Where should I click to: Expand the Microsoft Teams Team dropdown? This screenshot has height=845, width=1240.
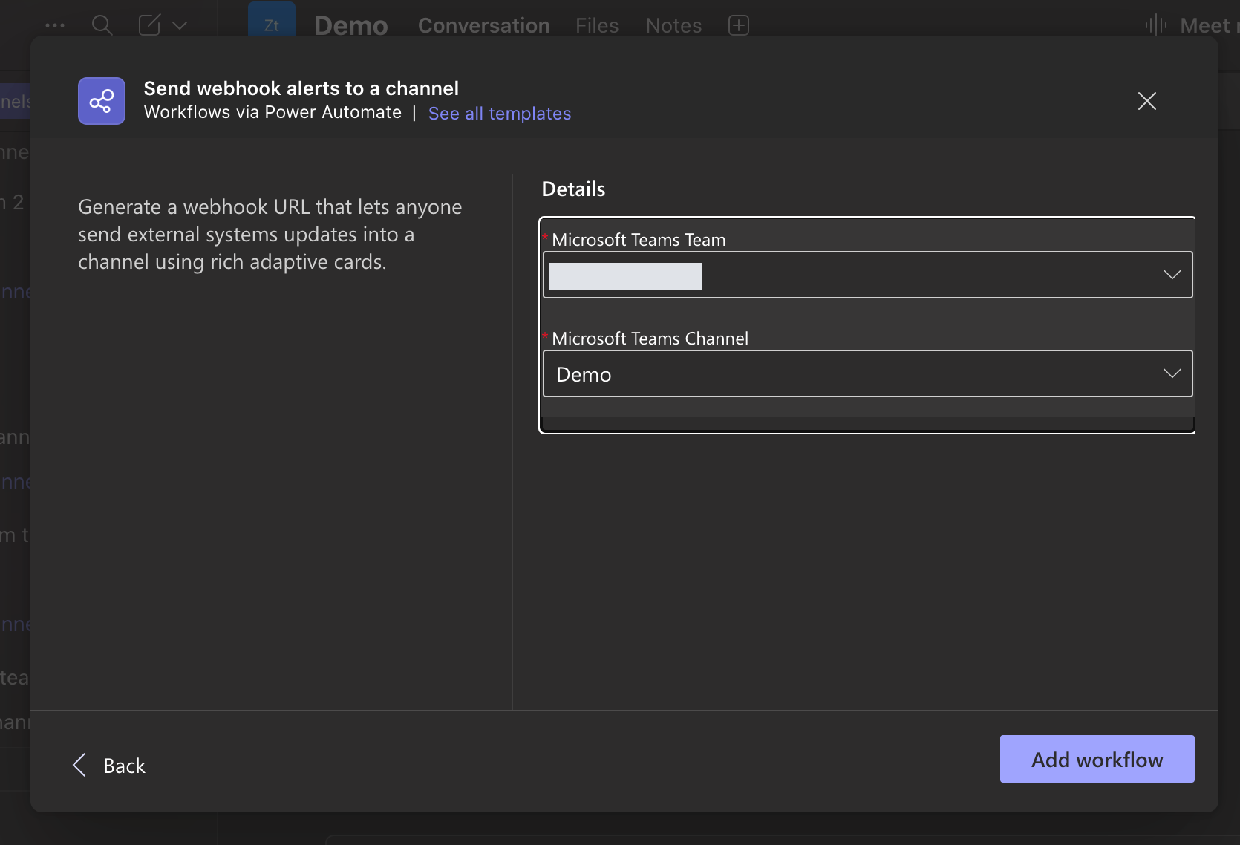click(x=867, y=275)
